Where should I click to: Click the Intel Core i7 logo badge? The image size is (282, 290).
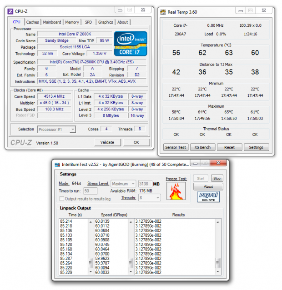(131, 44)
